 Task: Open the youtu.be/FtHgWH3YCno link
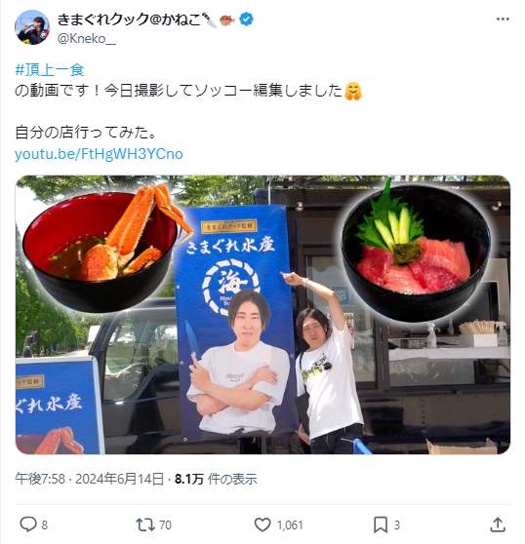click(x=99, y=154)
